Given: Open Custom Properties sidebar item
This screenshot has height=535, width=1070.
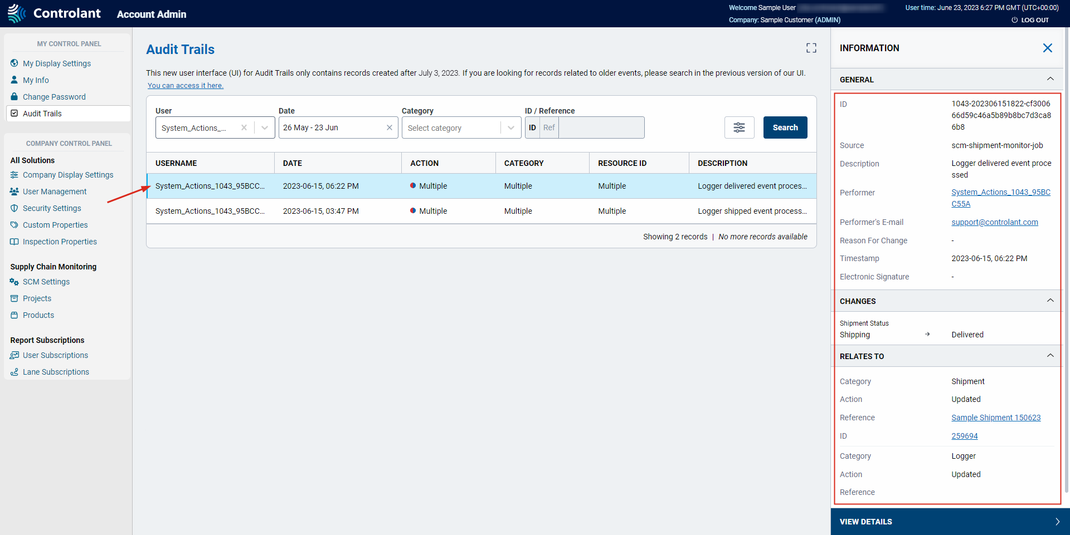Looking at the screenshot, I should (x=55, y=225).
